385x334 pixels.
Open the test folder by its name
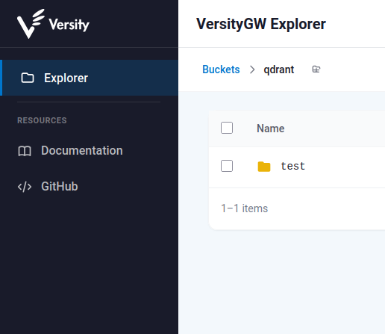tap(292, 166)
